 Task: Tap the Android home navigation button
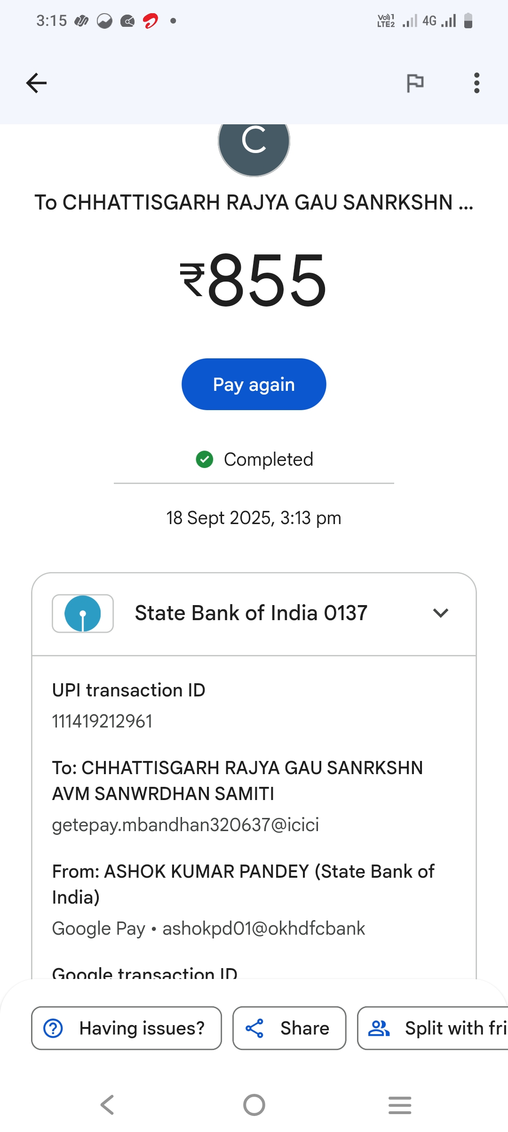[x=254, y=1105]
